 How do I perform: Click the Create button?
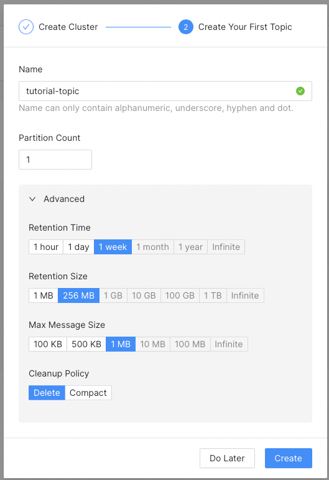289,458
